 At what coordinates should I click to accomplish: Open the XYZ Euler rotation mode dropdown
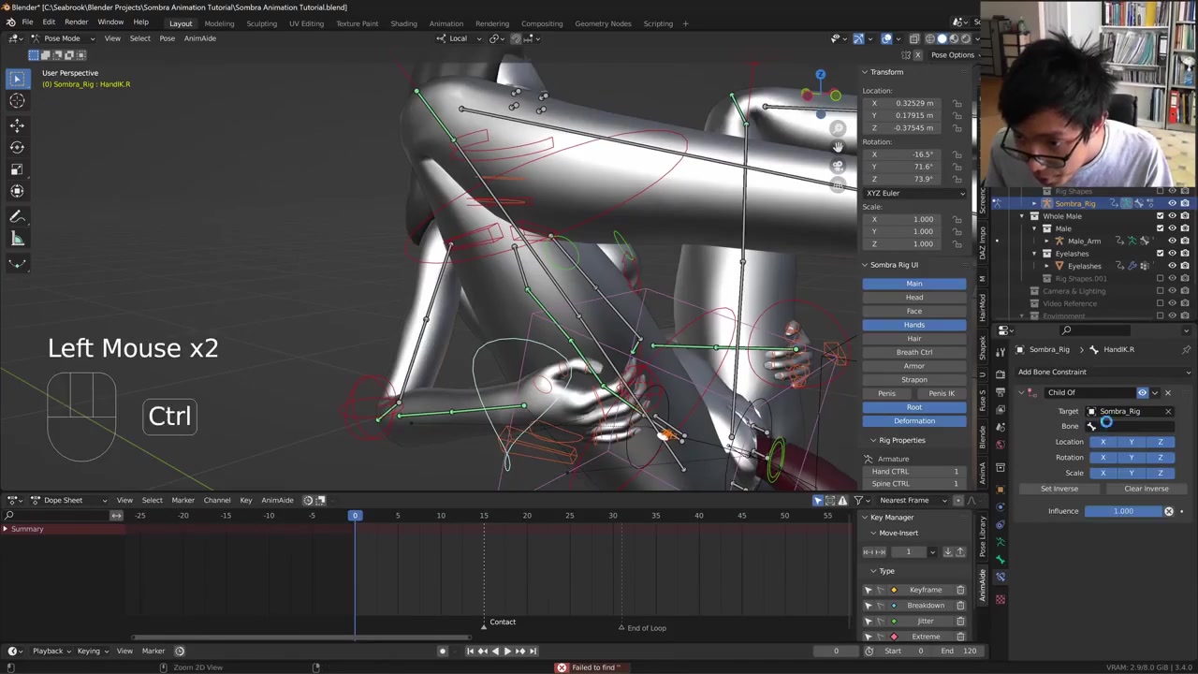pos(914,193)
